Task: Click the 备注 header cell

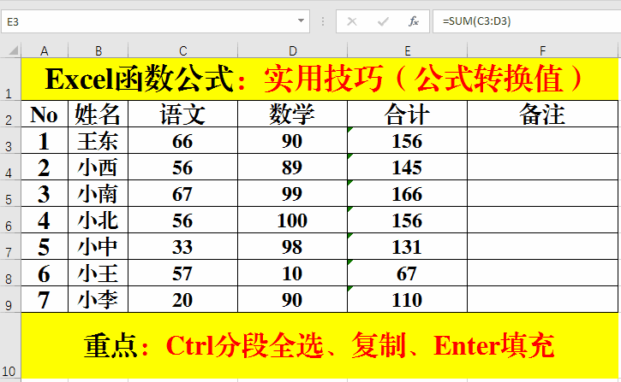Action: point(542,114)
